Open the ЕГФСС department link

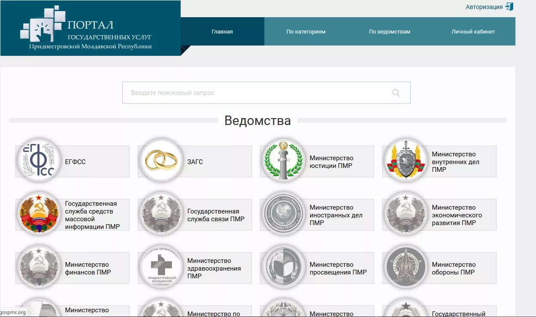(x=76, y=162)
